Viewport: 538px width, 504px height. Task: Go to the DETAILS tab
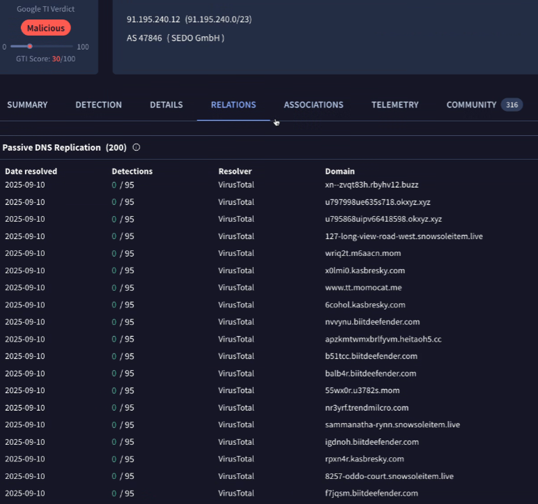pos(166,105)
